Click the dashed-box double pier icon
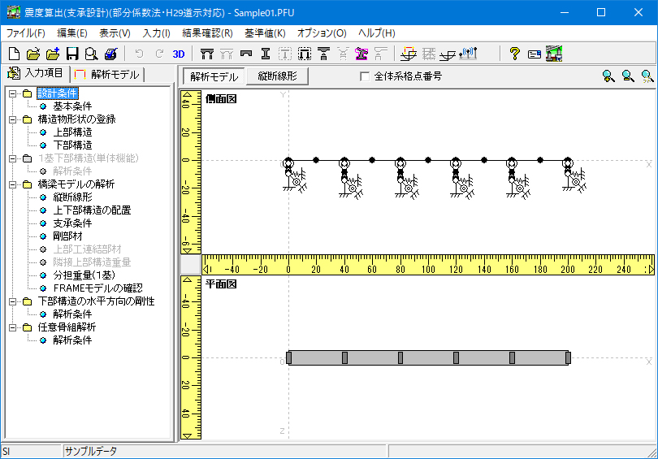Screen dimensions: 658x459 [305, 54]
